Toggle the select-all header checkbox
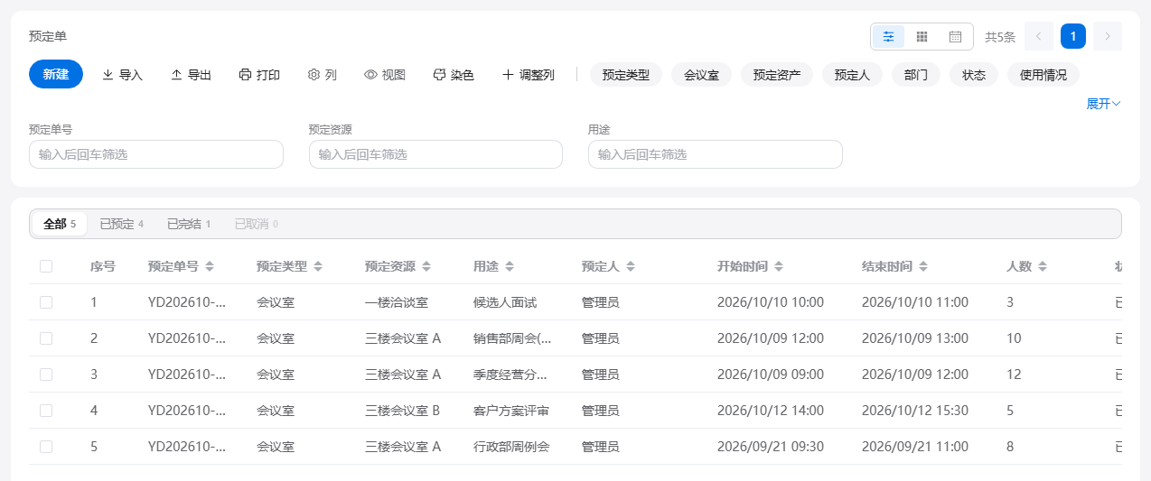 [46, 266]
